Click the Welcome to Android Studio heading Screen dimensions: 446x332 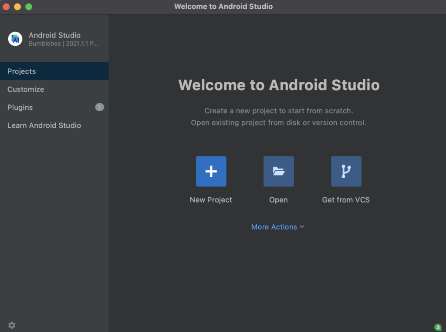pos(279,85)
